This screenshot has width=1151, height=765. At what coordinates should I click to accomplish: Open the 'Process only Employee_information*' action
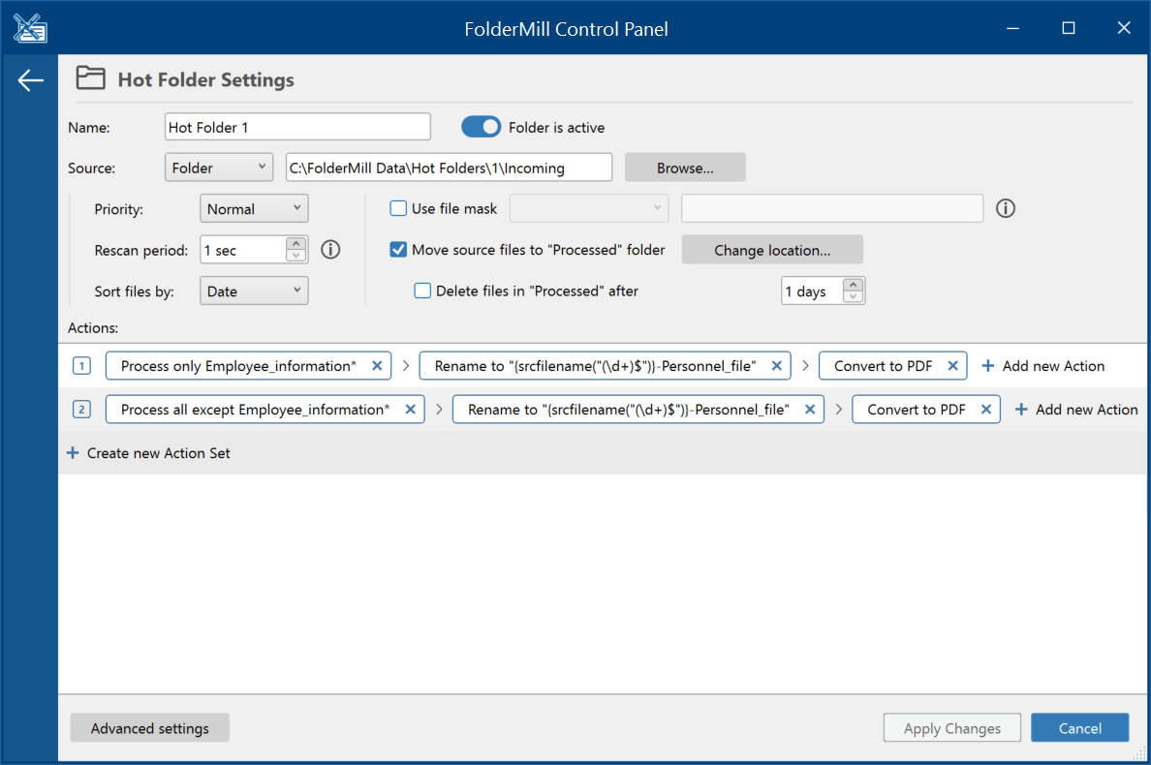coord(237,365)
